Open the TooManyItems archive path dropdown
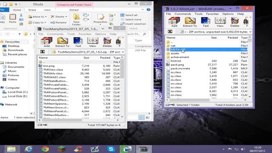 point(123,52)
